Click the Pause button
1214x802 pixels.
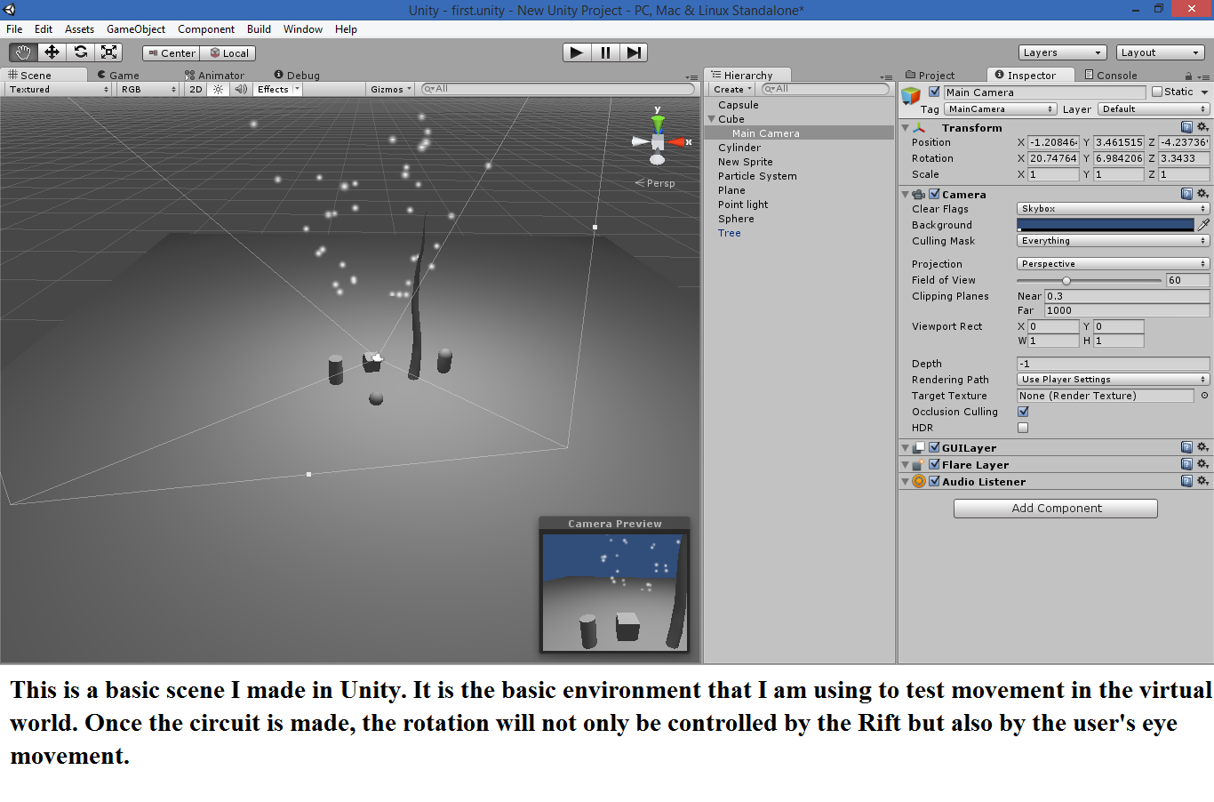point(605,52)
